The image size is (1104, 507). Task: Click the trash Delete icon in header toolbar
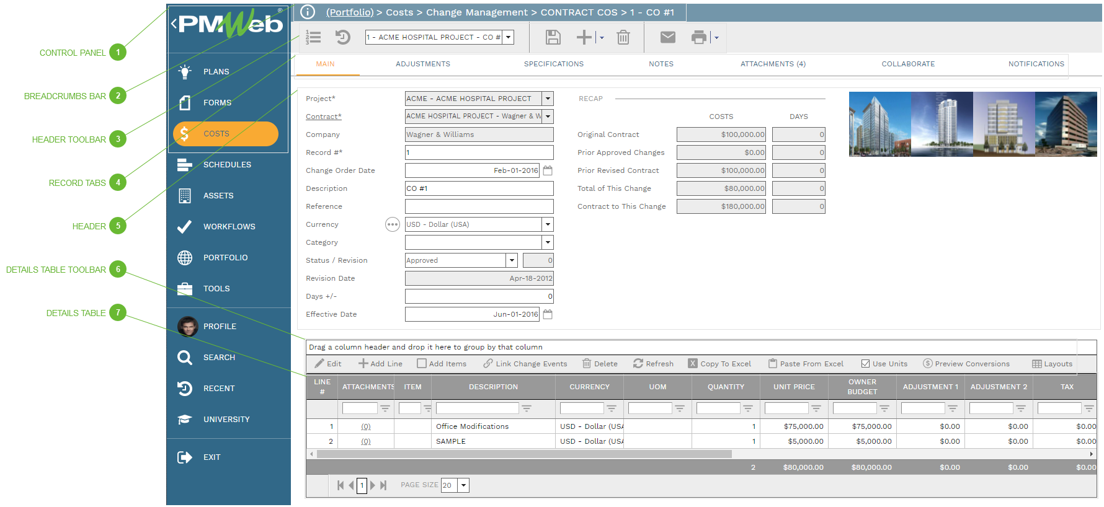click(623, 38)
